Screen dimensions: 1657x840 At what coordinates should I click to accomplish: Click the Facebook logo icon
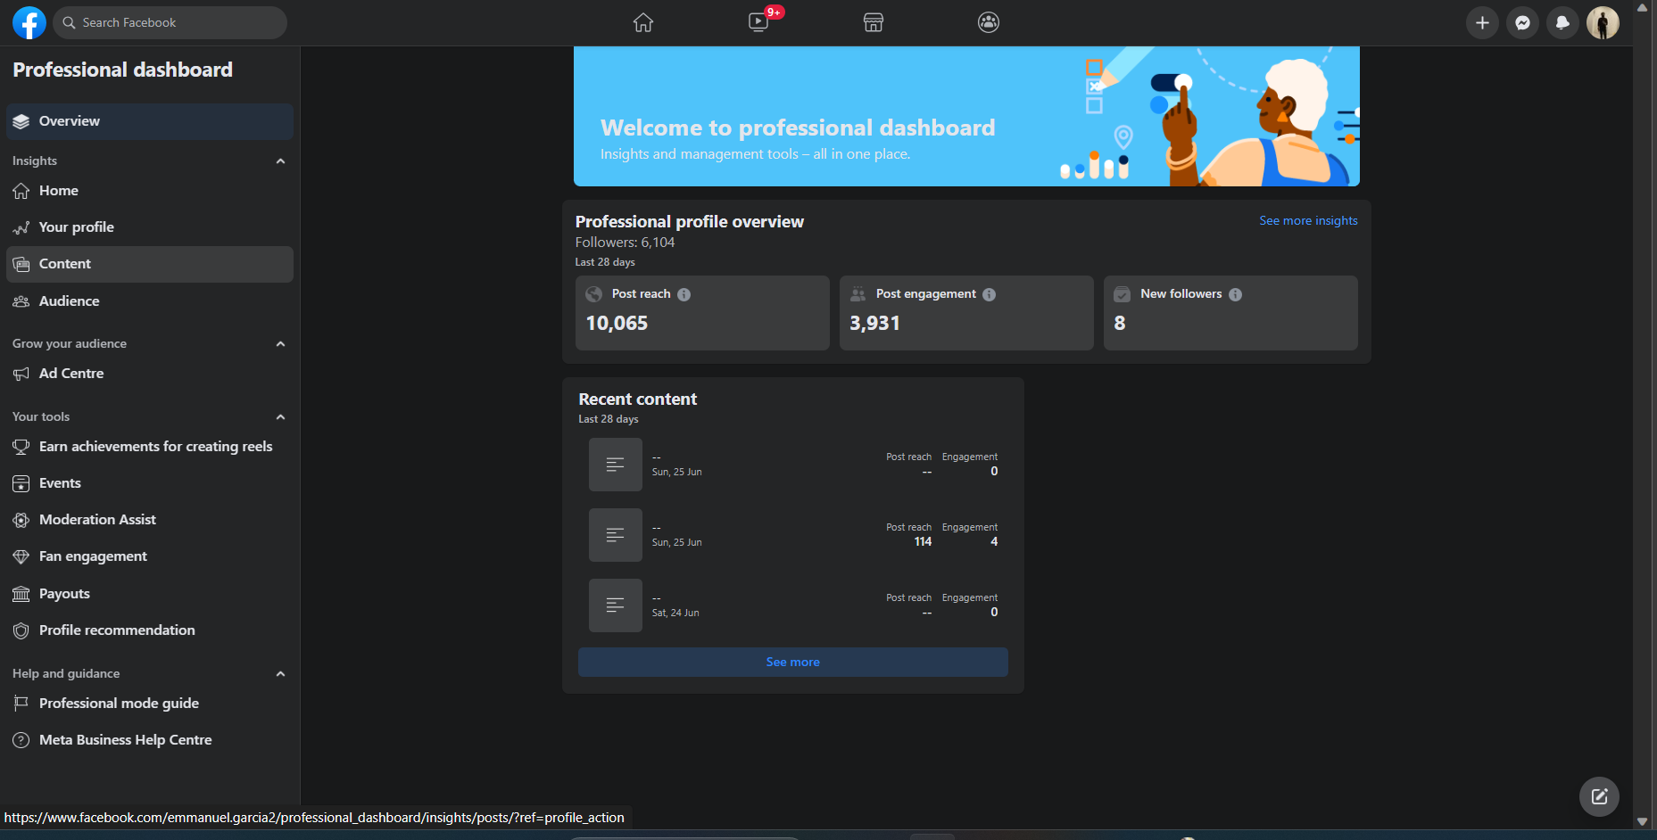pos(29,22)
